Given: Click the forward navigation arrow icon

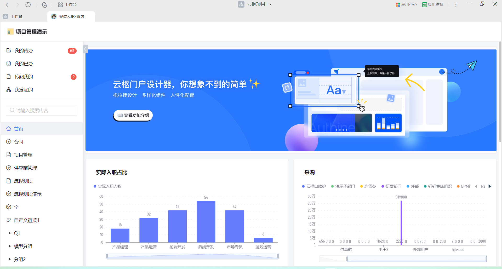Looking at the screenshot, I should tap(18, 4).
